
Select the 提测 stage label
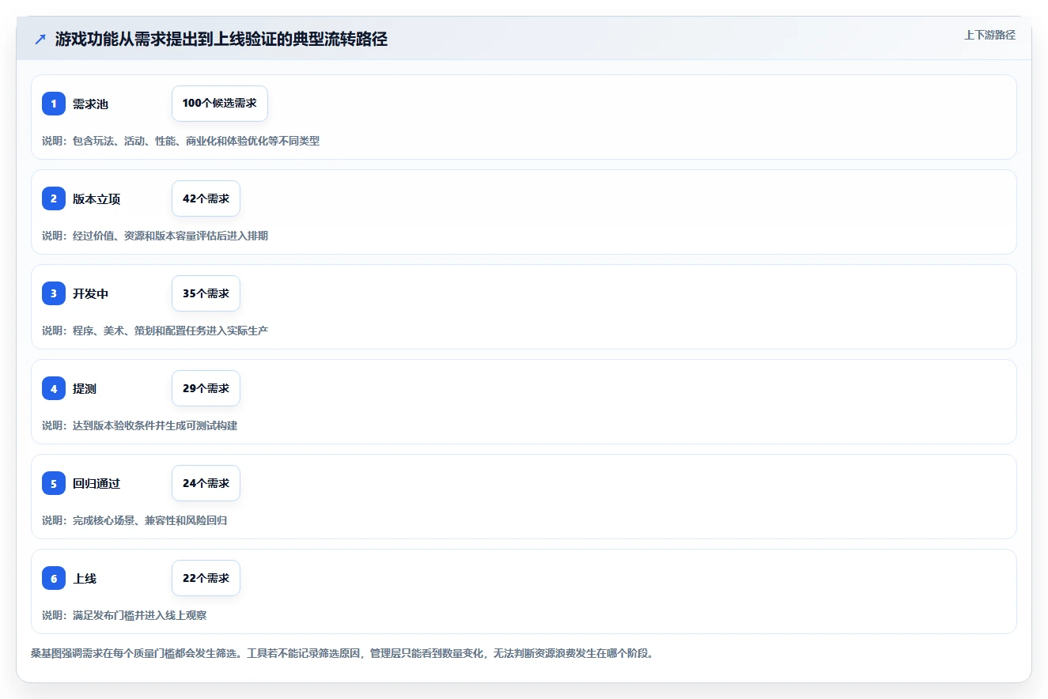pyautogui.click(x=85, y=389)
